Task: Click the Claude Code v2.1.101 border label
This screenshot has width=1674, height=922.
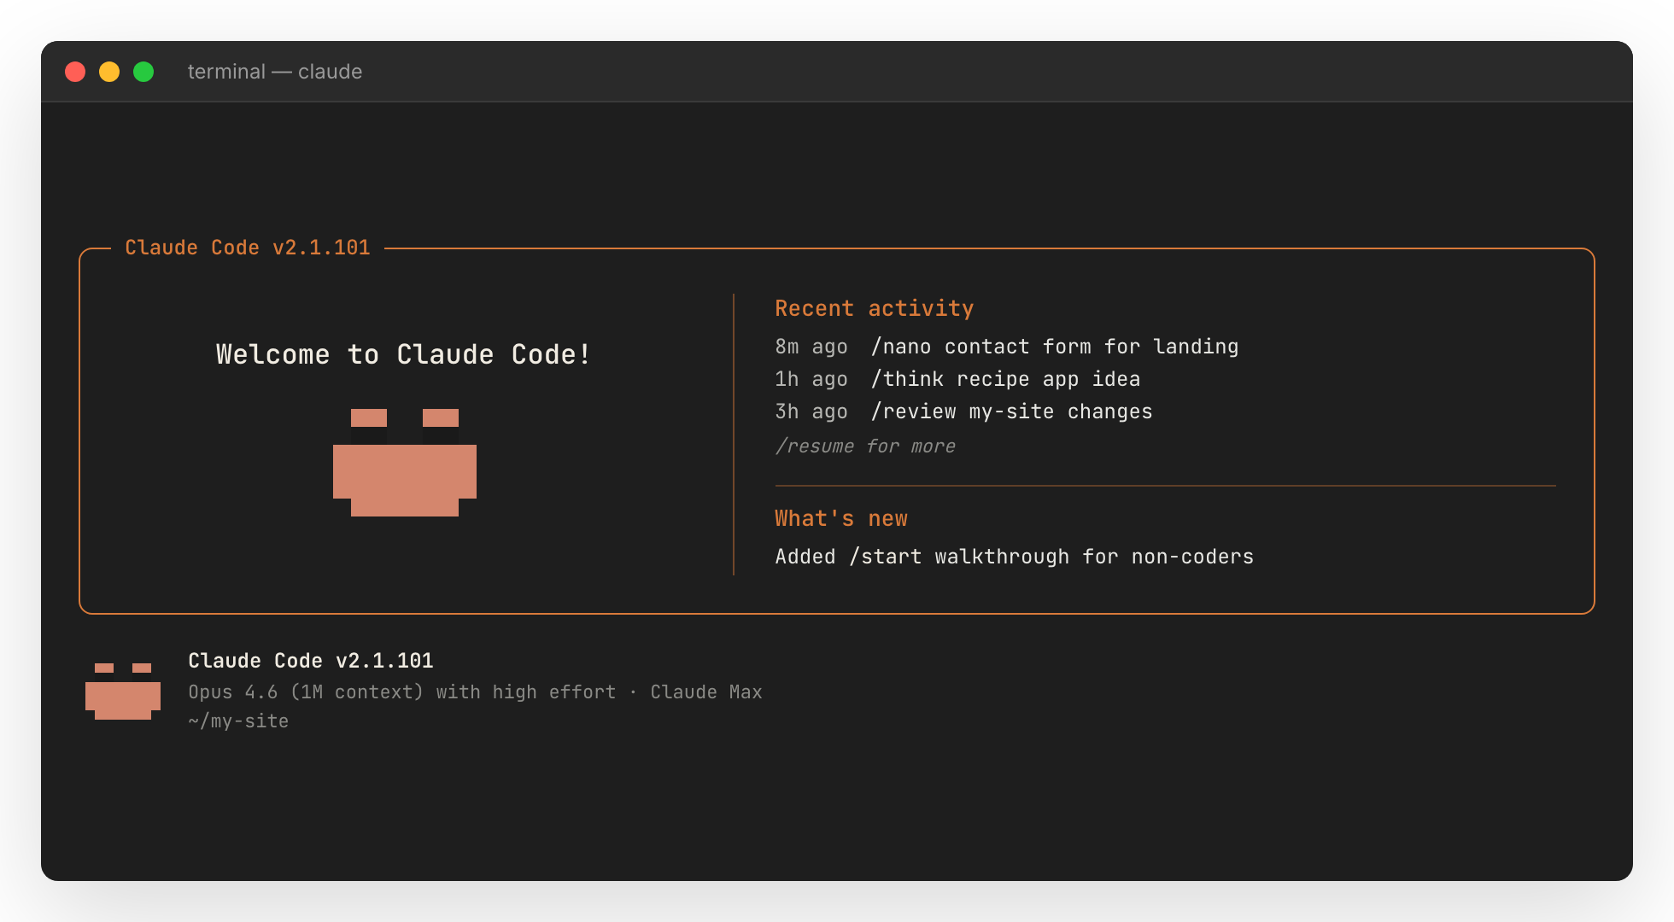Action: pos(248,248)
